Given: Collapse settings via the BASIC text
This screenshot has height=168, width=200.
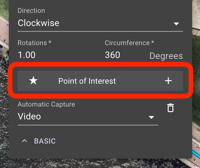Looking at the screenshot, I should [45, 141].
